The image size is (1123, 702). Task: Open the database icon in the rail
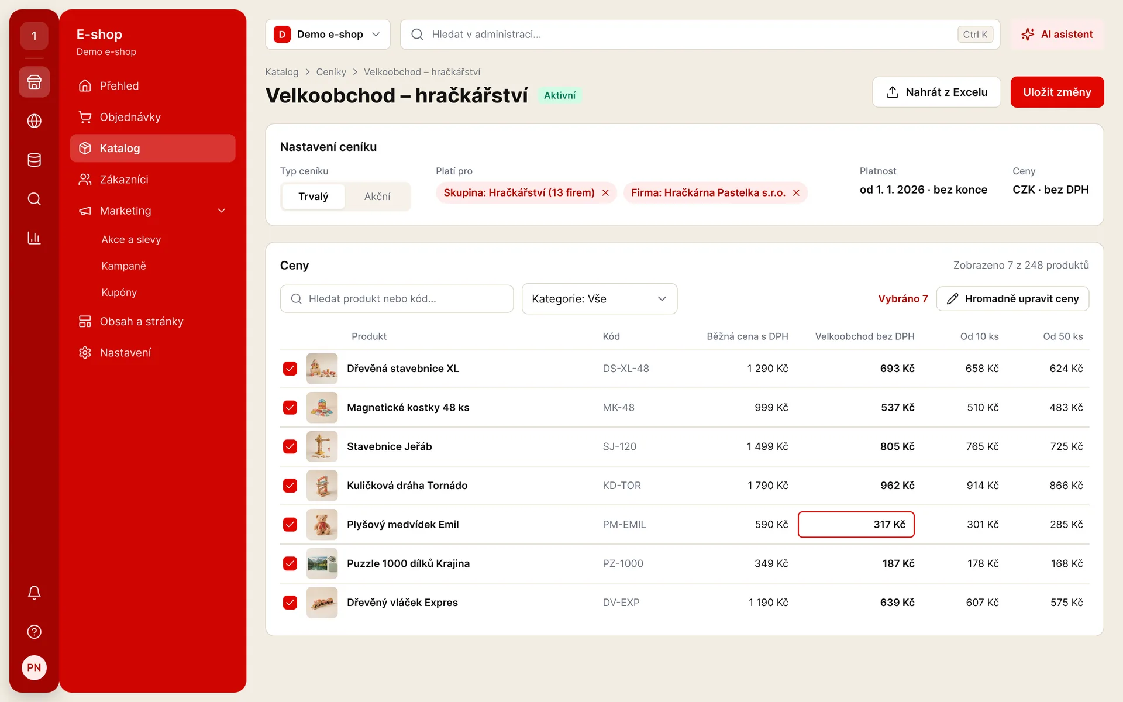pyautogui.click(x=34, y=160)
